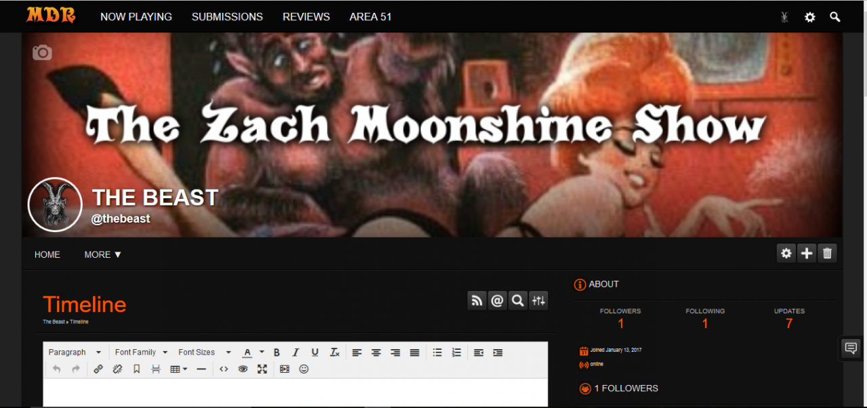Go to the REVIEWS page

pyautogui.click(x=306, y=17)
